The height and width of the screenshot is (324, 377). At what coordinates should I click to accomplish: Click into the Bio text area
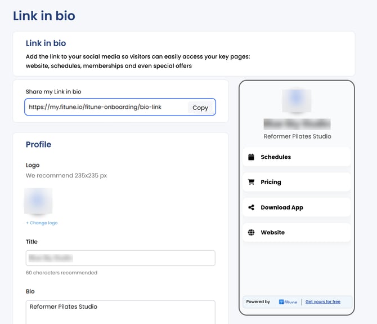(x=120, y=312)
